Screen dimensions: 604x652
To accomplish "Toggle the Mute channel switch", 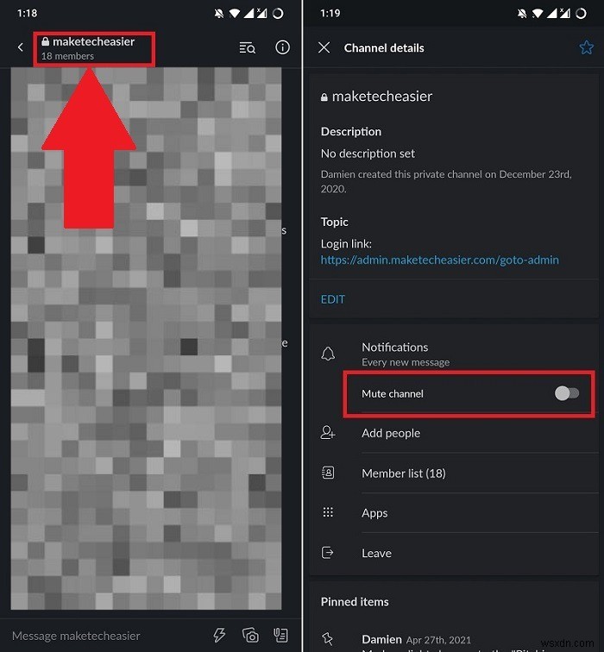I will pyautogui.click(x=566, y=393).
